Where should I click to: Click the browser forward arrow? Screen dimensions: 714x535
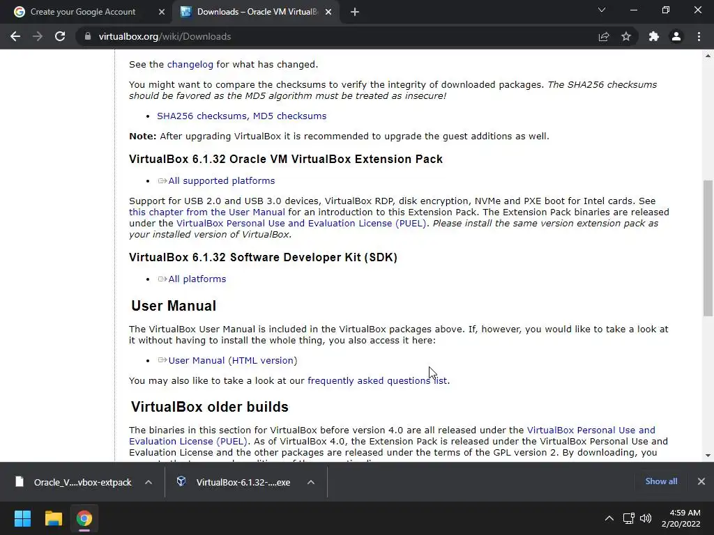tap(38, 36)
